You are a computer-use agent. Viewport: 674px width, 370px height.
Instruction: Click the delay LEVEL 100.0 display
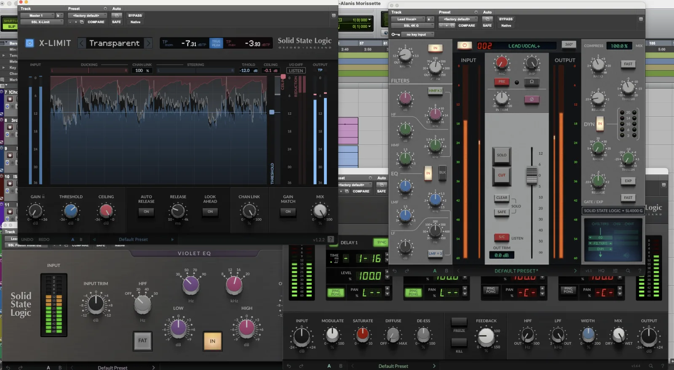(369, 276)
